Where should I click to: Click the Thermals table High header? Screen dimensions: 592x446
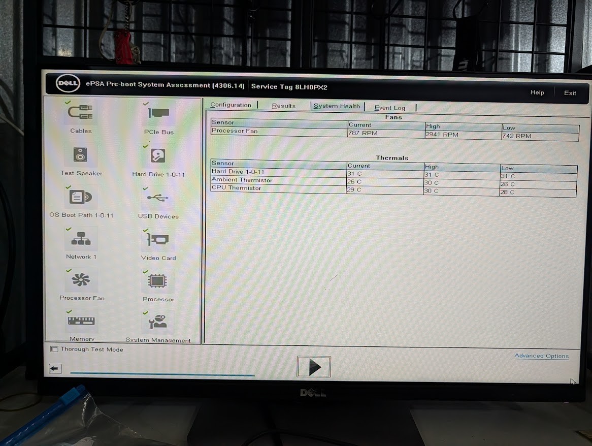(432, 167)
